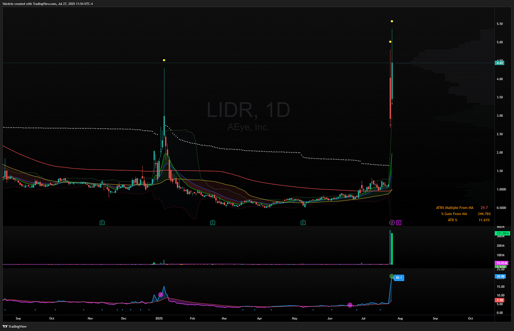Viewport: 514px width, 331px height.
Task: Click the 10.00 RS axis label
Action: click(x=500, y=295)
